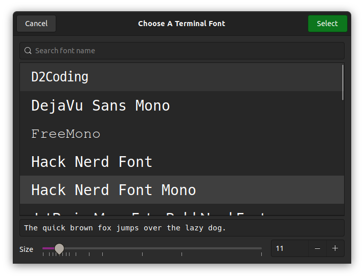Screen dimensions: 364x278
Task: Click the font list scrollbar
Action: [x=343, y=82]
